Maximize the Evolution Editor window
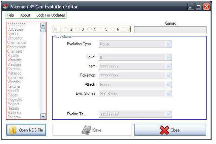The image size is (216, 144). pos(198,7)
